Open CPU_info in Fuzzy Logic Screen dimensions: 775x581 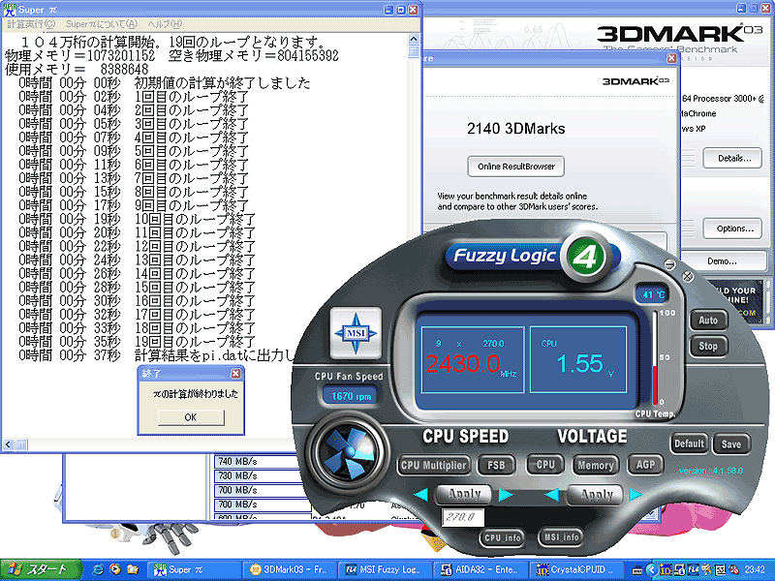point(503,537)
